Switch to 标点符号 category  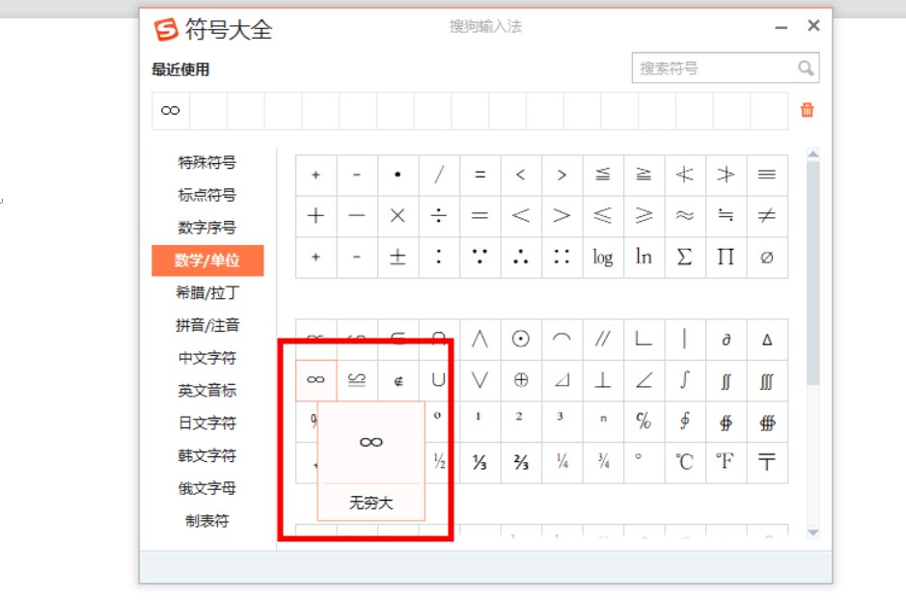click(206, 195)
